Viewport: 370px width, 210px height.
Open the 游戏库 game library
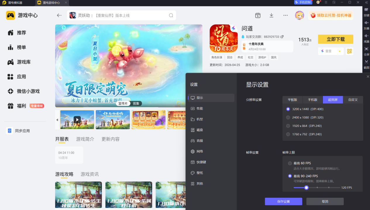19,62
